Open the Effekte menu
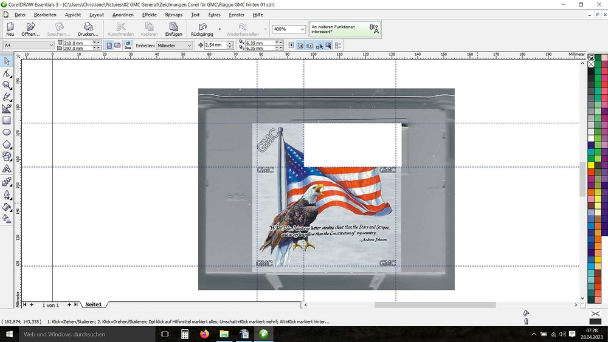 click(x=150, y=15)
